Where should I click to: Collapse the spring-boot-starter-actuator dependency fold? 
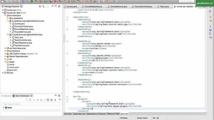[67, 80]
